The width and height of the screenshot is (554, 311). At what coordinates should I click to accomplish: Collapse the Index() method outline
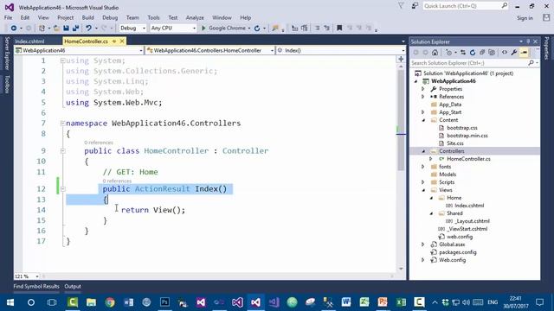[62, 189]
